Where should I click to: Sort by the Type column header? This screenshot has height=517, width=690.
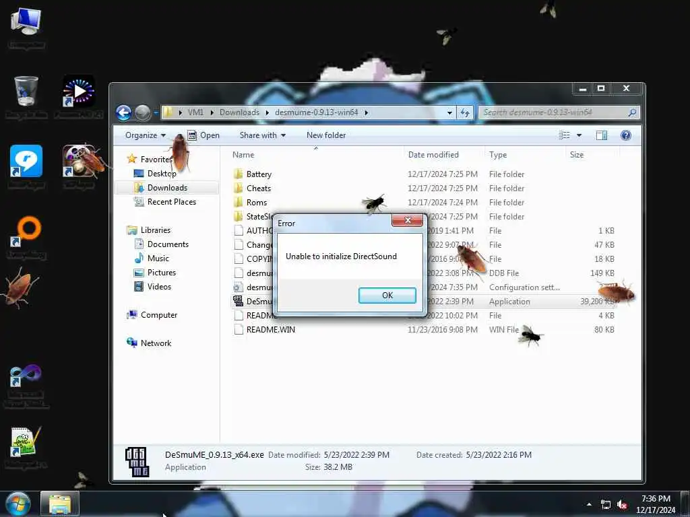pos(498,155)
